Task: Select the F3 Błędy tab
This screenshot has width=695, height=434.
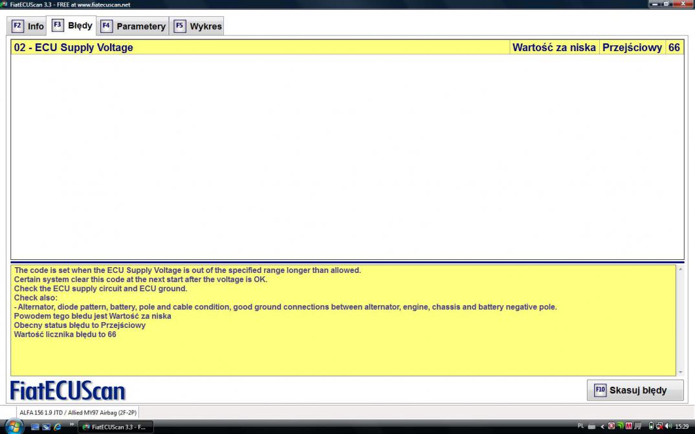Action: pos(72,25)
